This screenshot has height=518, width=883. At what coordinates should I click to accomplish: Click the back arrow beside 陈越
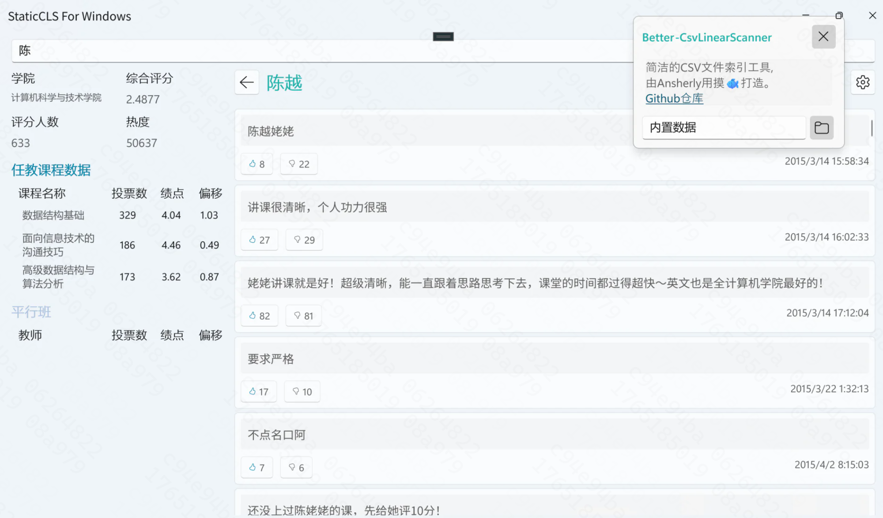[246, 82]
